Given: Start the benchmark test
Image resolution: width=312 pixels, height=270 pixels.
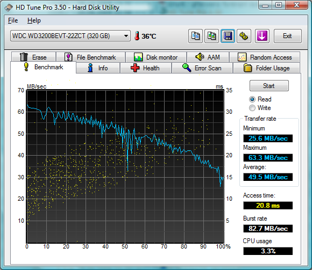Looking at the screenshot, I should [x=269, y=86].
